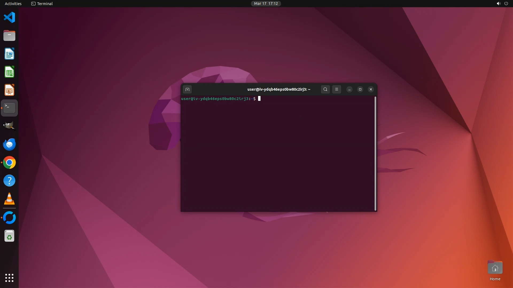Click the terminal search icon
The height and width of the screenshot is (288, 513).
pyautogui.click(x=325, y=89)
